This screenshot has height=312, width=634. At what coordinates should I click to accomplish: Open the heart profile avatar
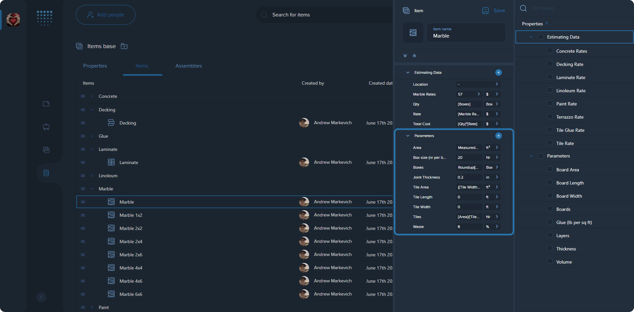pos(13,20)
